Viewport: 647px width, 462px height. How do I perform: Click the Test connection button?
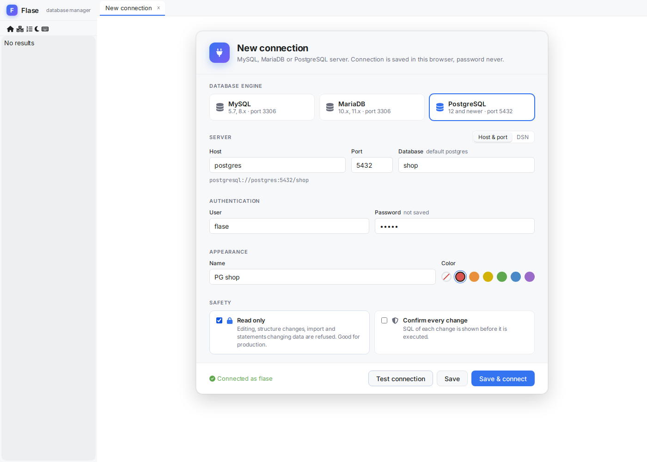[x=401, y=378]
